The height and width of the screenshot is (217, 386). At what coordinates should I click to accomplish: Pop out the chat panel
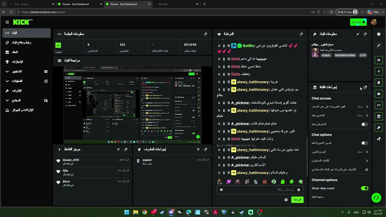301,34
